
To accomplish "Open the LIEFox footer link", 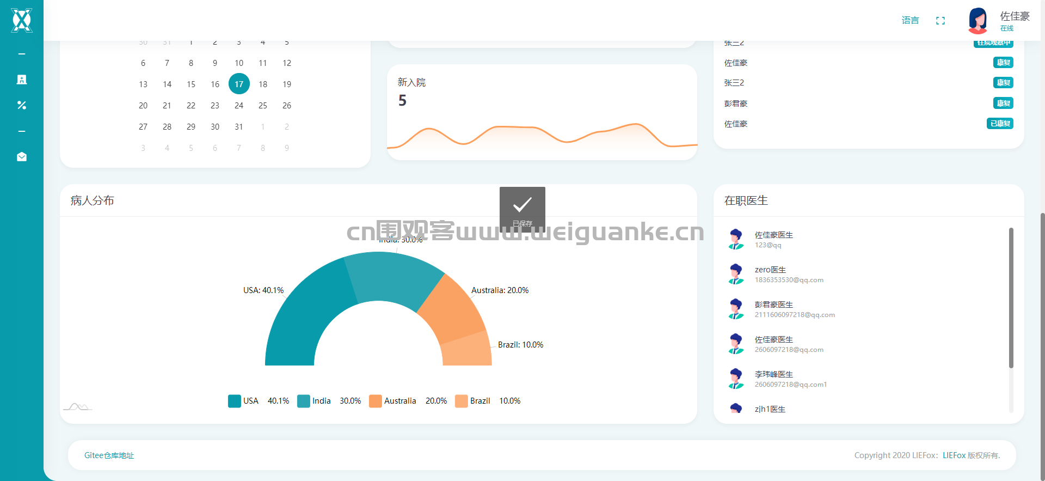I will [954, 455].
